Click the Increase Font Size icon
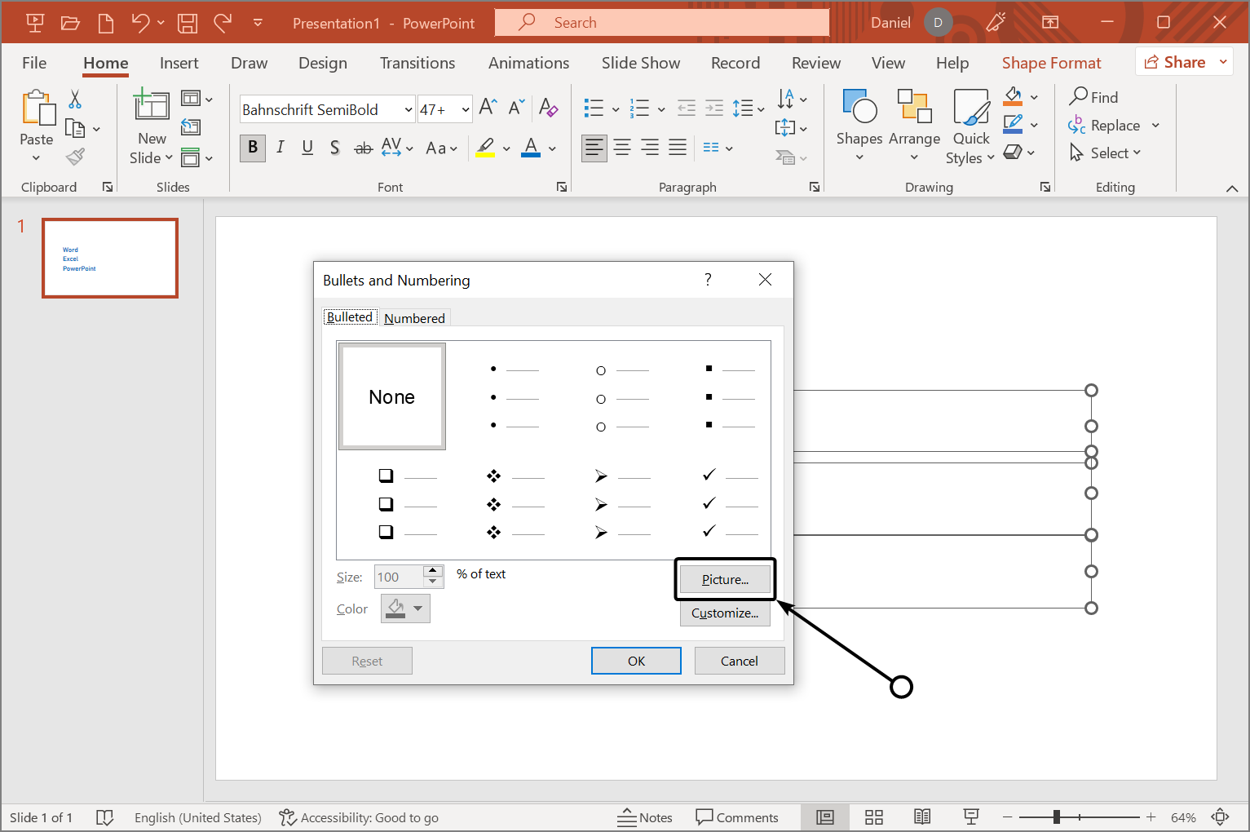 click(488, 108)
